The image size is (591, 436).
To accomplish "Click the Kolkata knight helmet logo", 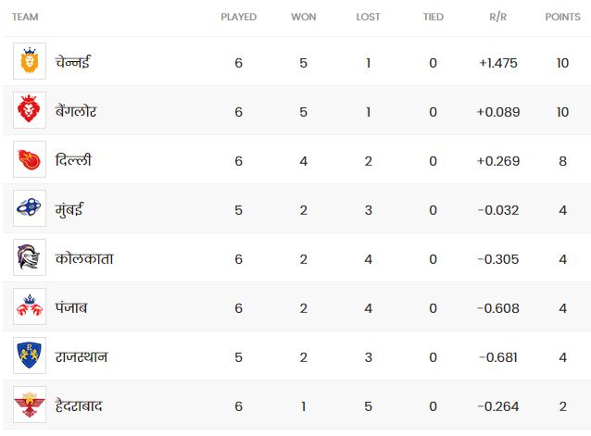I will pos(30,258).
